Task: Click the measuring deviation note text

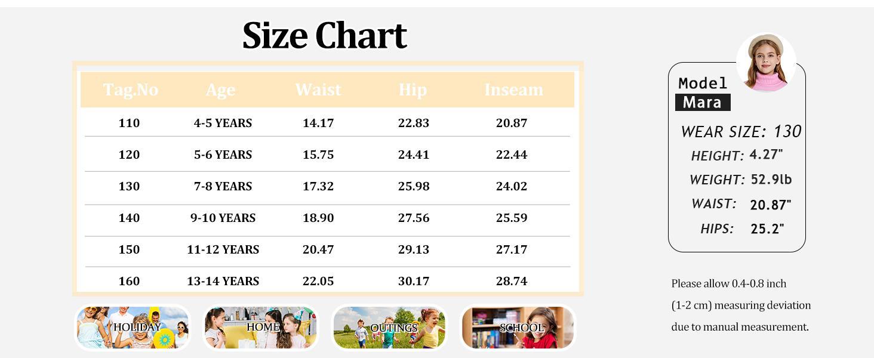Action: coord(741,305)
